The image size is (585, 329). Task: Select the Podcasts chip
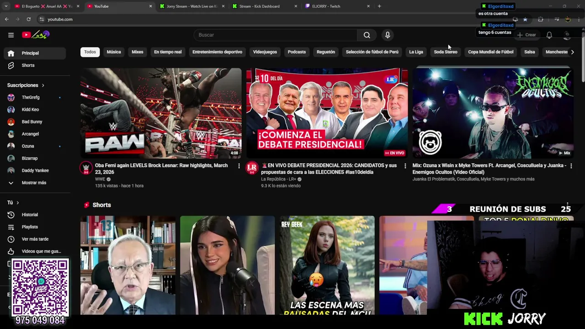(297, 52)
